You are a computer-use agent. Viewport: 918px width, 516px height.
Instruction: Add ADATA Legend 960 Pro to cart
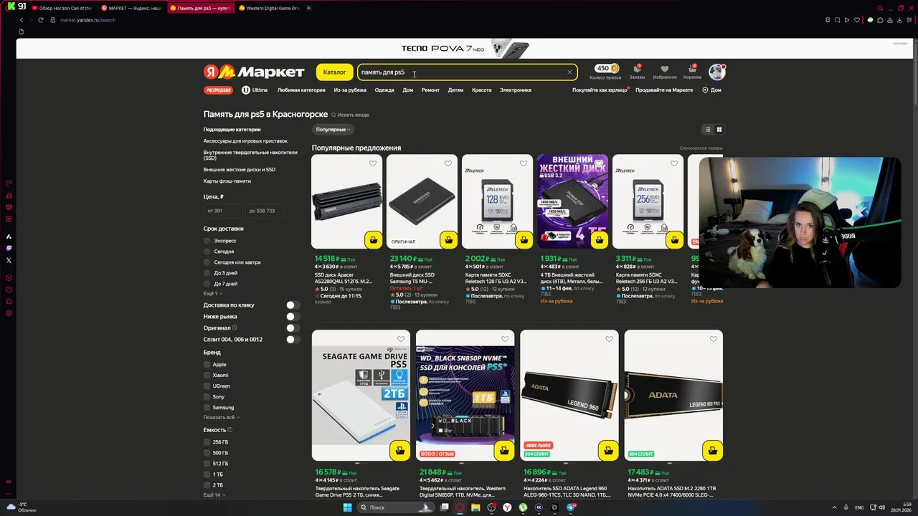click(x=712, y=451)
